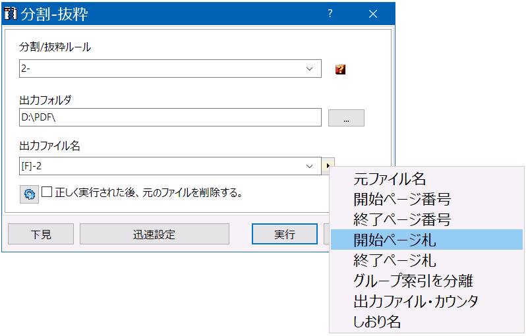Select 開始ページ番号 menu entry

coord(426,199)
